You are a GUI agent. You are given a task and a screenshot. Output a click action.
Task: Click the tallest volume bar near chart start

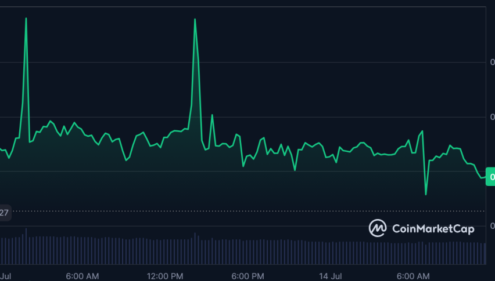coord(26,246)
